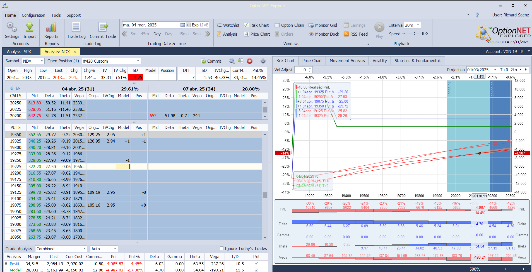
Task: Open the Monitor Dock window
Action: click(324, 34)
